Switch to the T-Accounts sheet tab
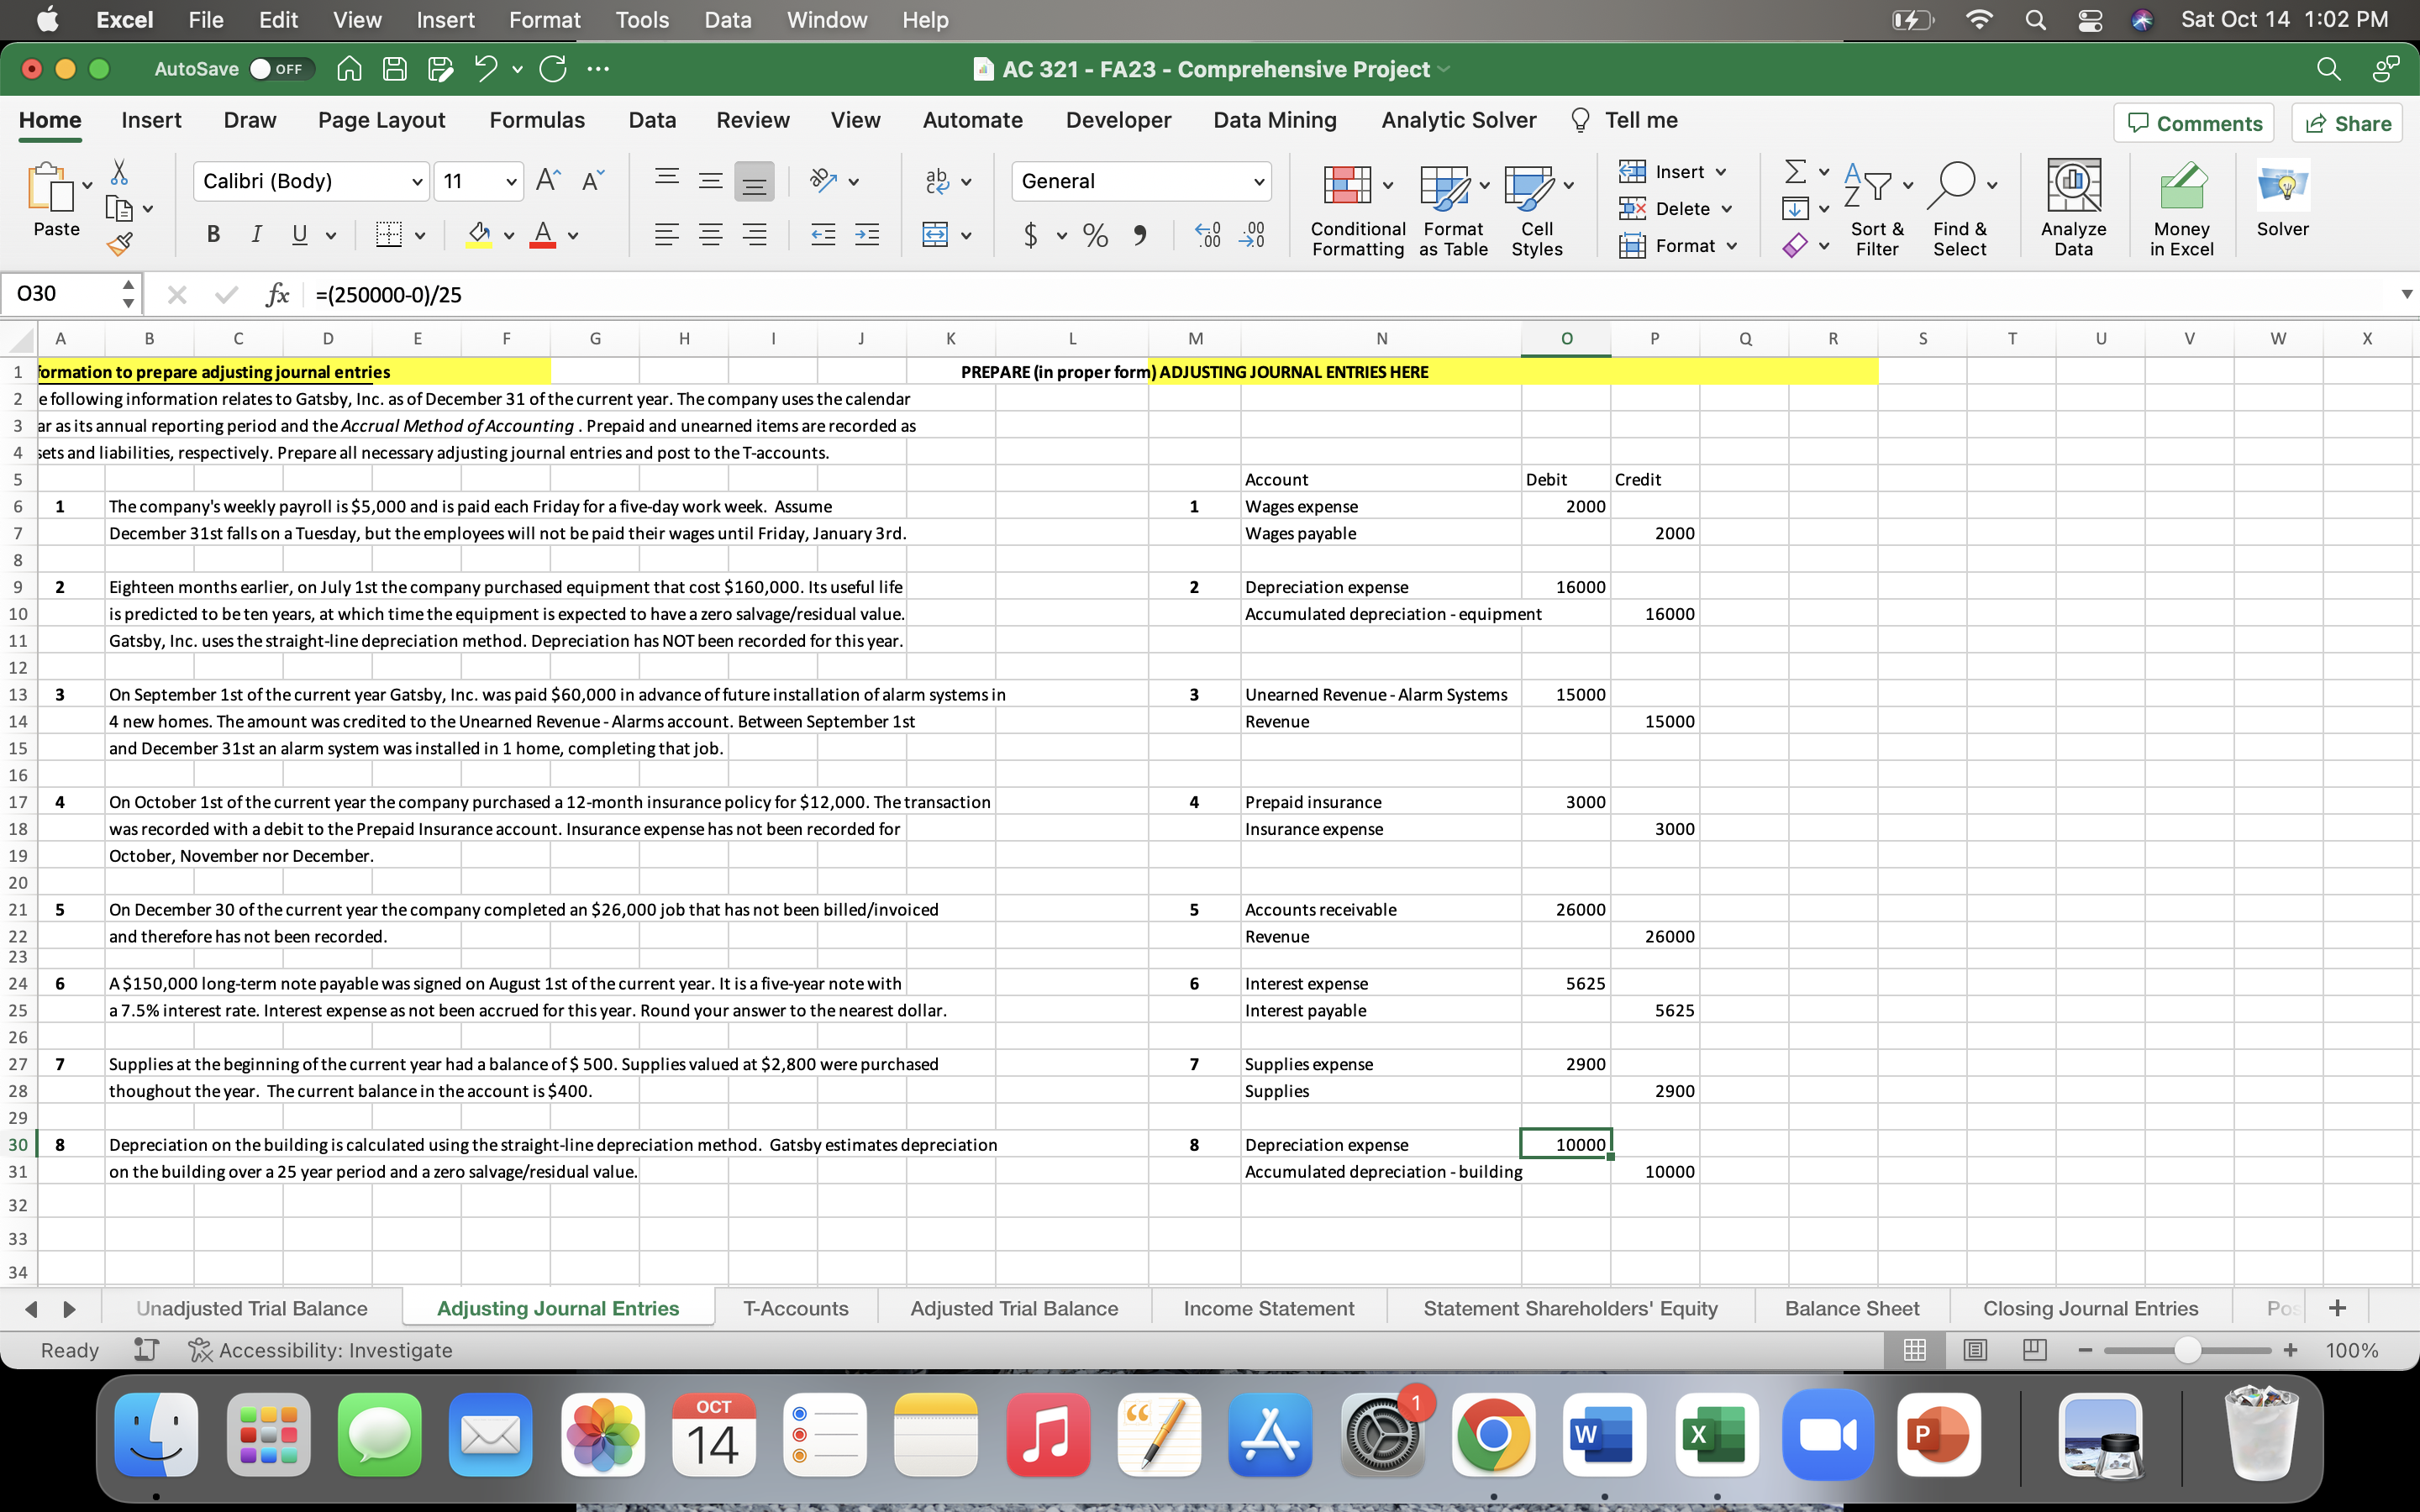Screen dimensions: 2420x1512 click(795, 1308)
